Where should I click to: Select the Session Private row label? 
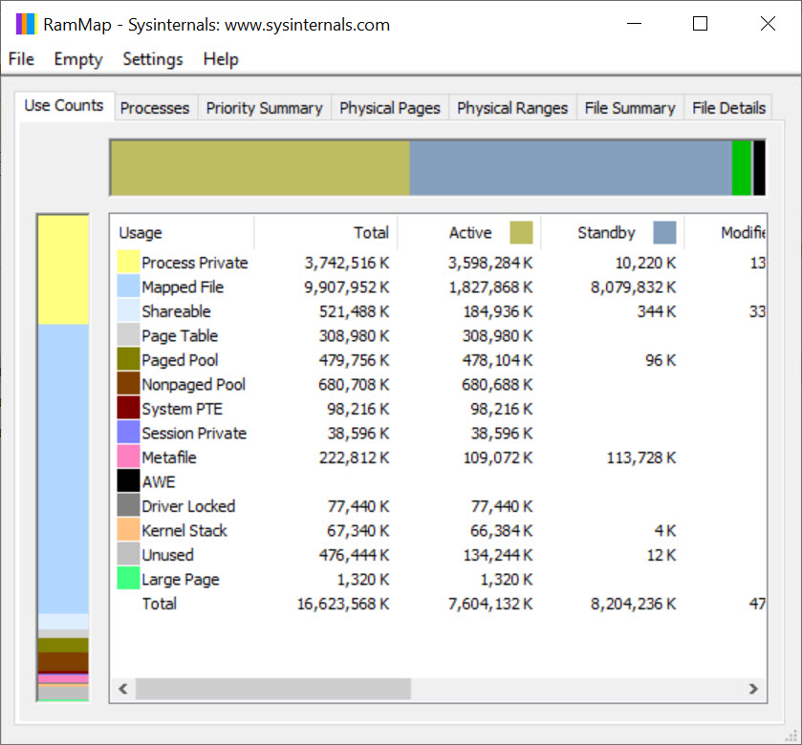coord(194,434)
